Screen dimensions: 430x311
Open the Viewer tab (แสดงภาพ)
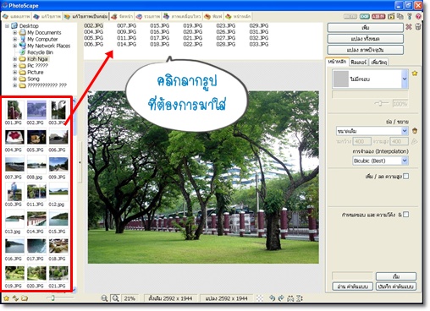click(16, 17)
